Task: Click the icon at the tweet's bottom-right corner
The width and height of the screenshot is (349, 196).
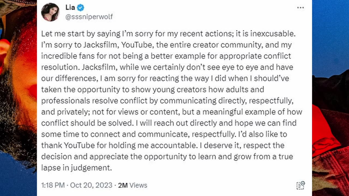Action: [300, 185]
